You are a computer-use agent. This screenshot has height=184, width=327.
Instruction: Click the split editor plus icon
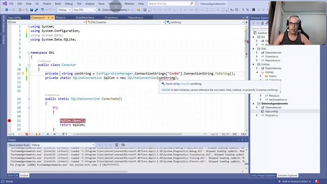(246, 22)
